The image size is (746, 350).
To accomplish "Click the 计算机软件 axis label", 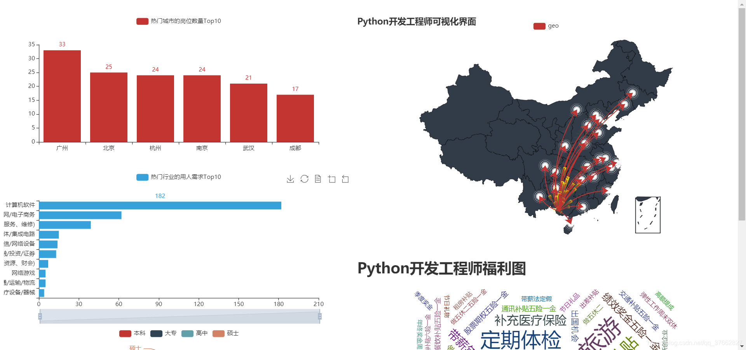I will click(20, 205).
